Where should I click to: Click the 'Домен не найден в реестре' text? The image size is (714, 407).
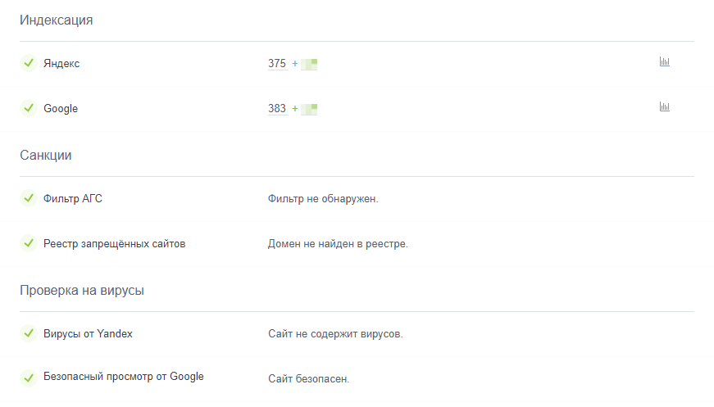pyautogui.click(x=338, y=244)
